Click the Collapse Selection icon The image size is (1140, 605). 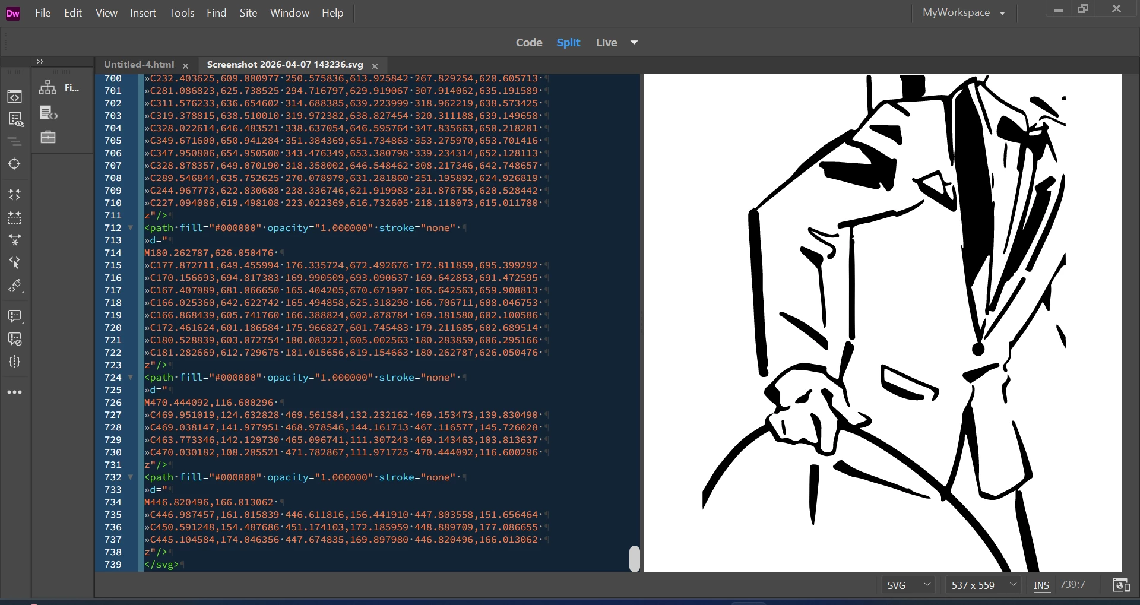[x=15, y=217]
